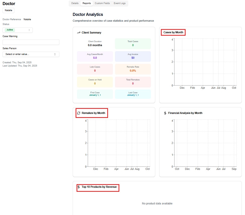Image resolution: width=245 pixels, height=215 pixels.
Task: Click the Natalie name button
Action: (9, 10)
